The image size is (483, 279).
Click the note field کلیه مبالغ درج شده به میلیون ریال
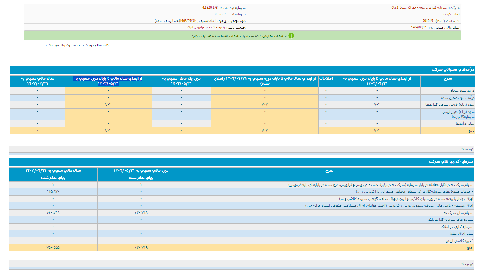click(x=67, y=45)
